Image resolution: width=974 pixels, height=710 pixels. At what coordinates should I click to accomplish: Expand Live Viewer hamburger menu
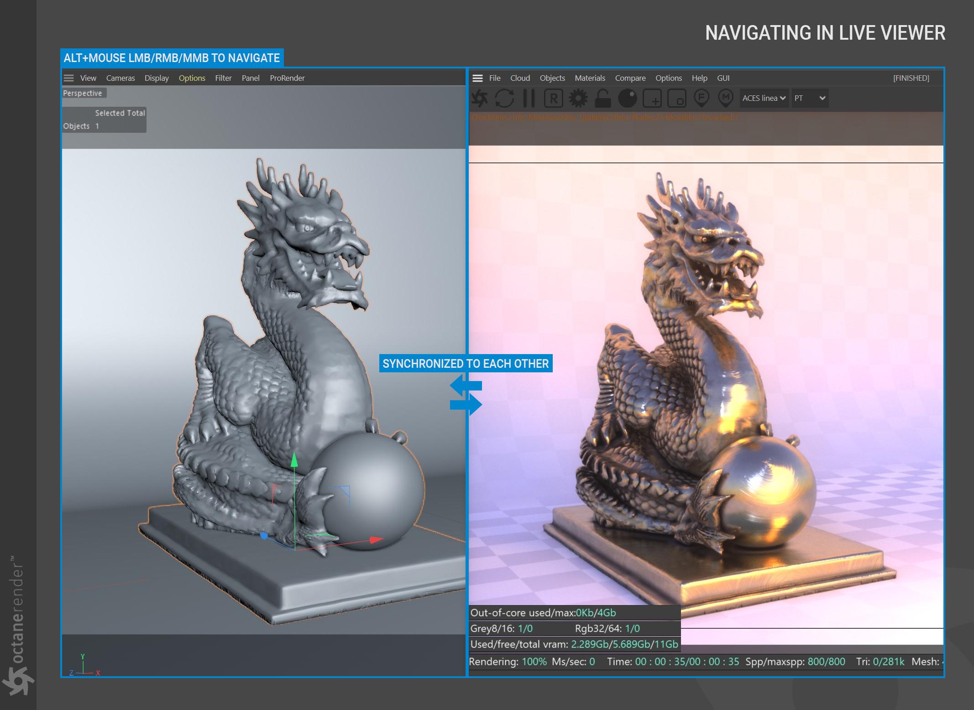coord(477,78)
